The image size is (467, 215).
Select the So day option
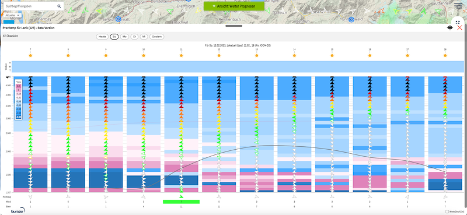[x=114, y=37]
